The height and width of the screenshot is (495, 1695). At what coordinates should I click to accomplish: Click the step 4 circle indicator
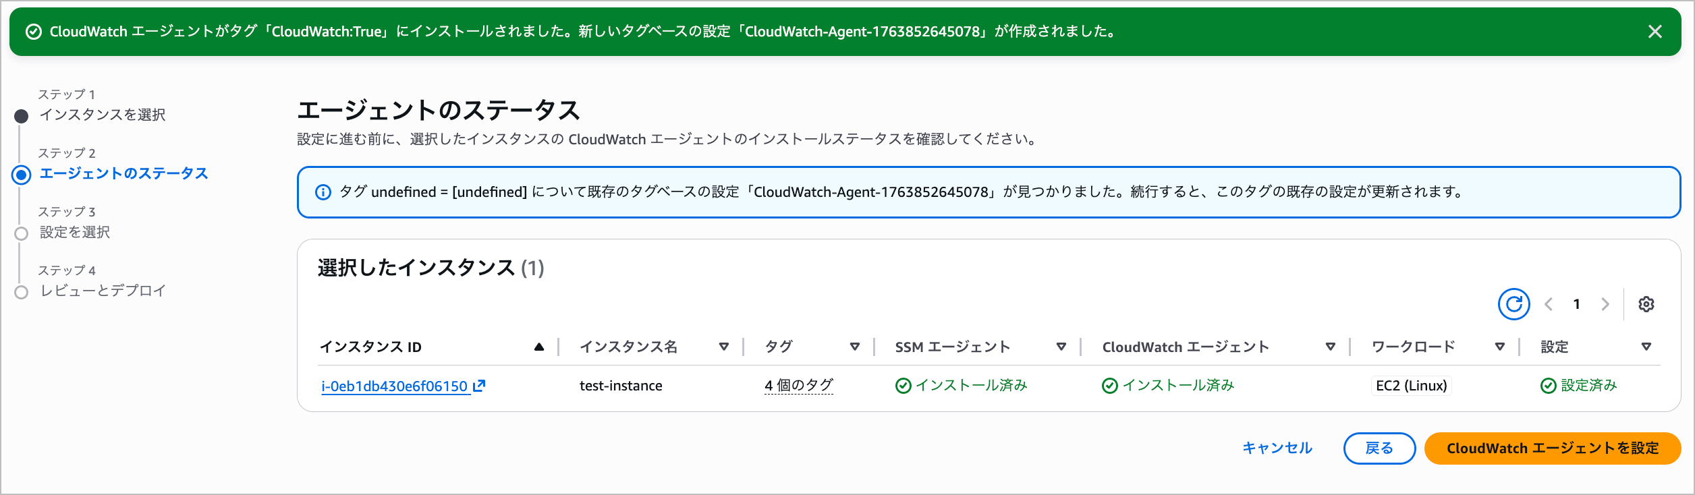[22, 293]
